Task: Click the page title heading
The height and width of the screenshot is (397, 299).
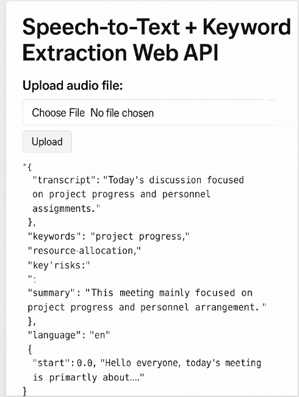Action: [x=157, y=40]
